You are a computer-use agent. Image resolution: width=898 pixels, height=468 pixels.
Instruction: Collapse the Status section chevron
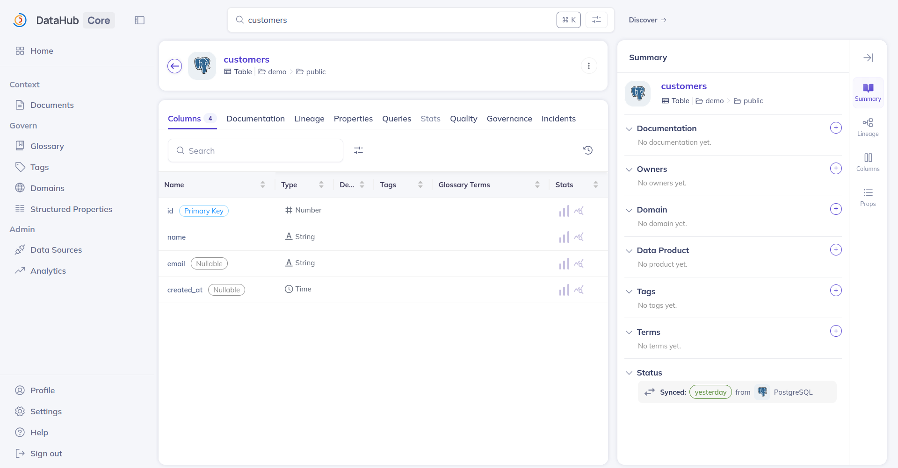(x=629, y=373)
